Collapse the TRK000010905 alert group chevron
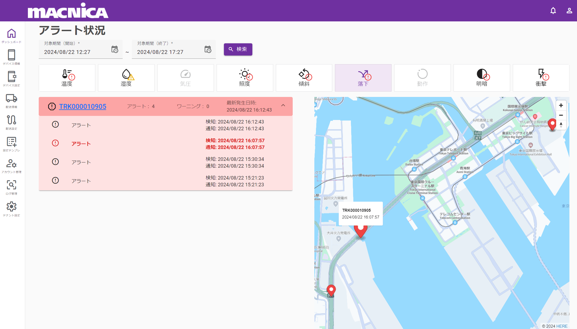This screenshot has width=577, height=329. click(x=283, y=105)
